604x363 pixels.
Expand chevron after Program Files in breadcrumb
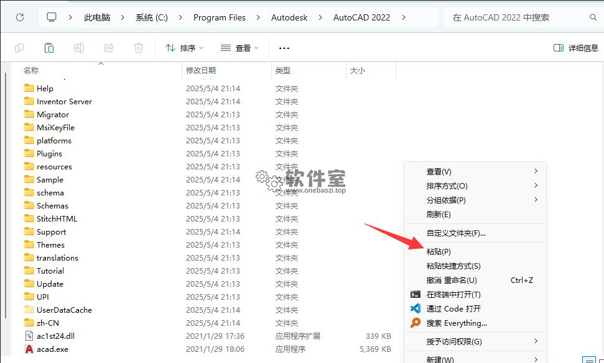pos(258,17)
